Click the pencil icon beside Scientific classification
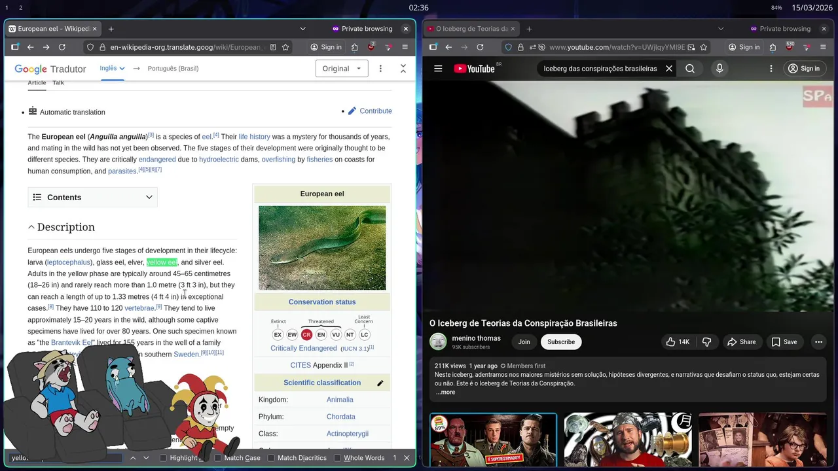 point(380,383)
